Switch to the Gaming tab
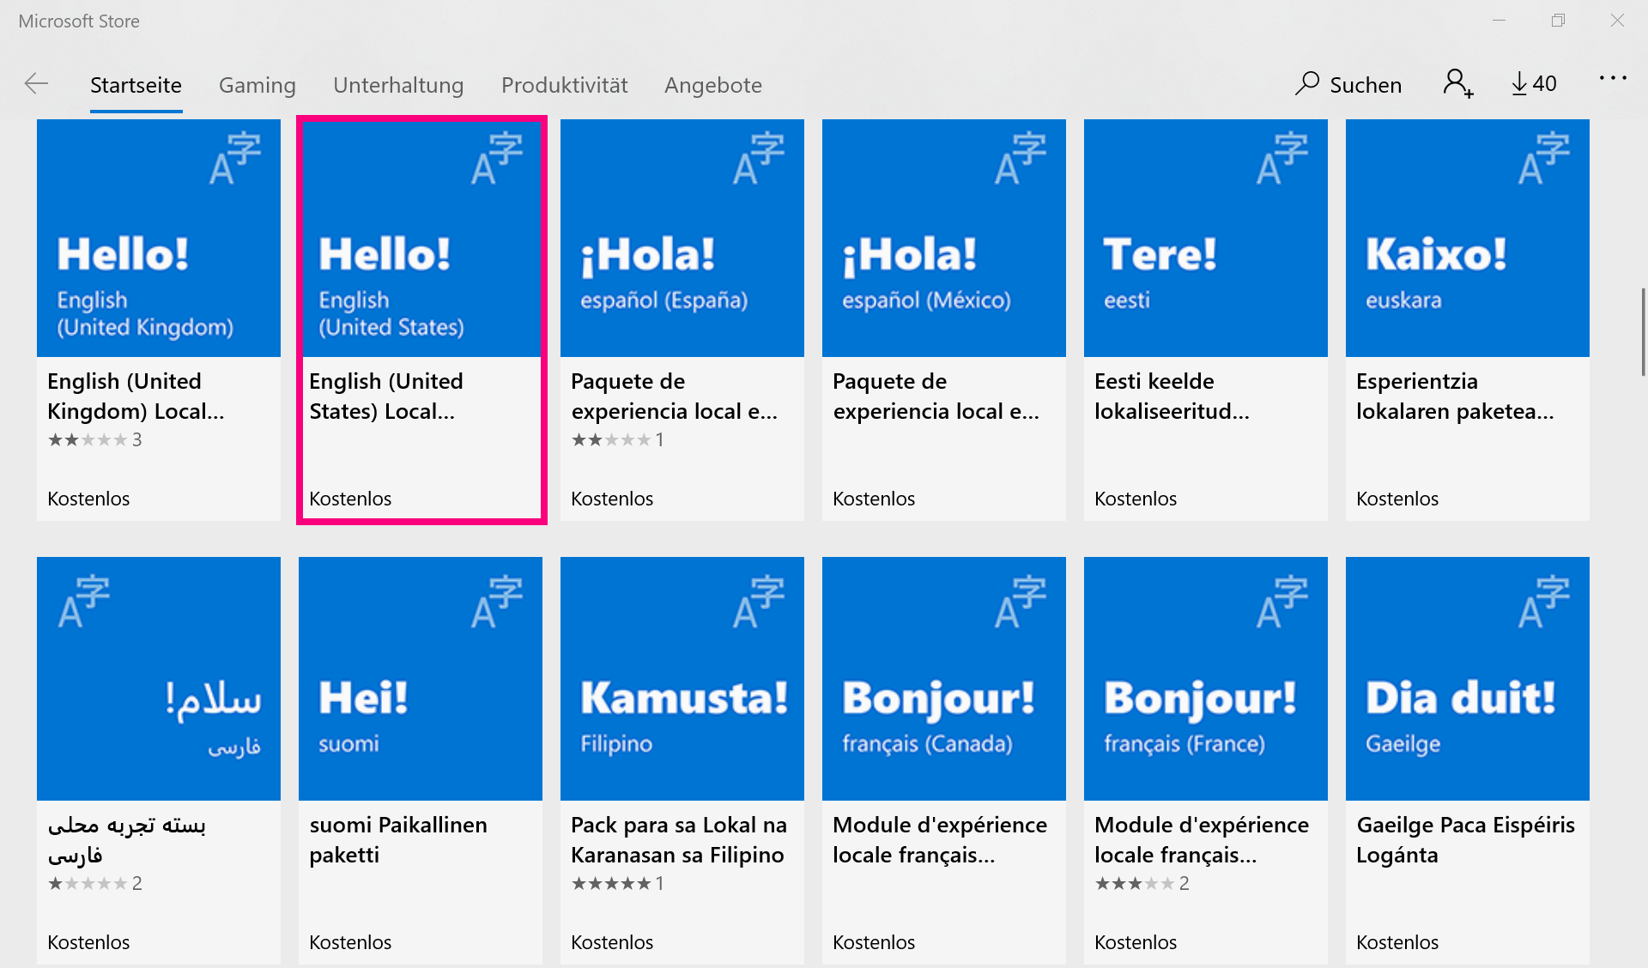This screenshot has height=968, width=1648. point(257,85)
